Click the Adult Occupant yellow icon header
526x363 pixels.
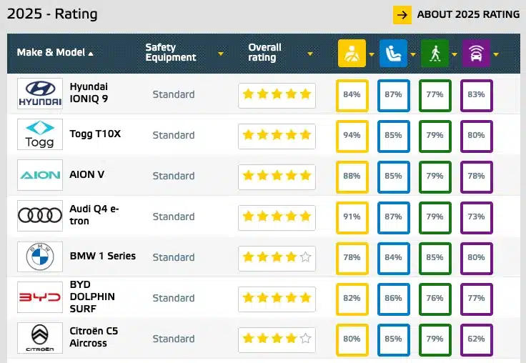tap(352, 54)
